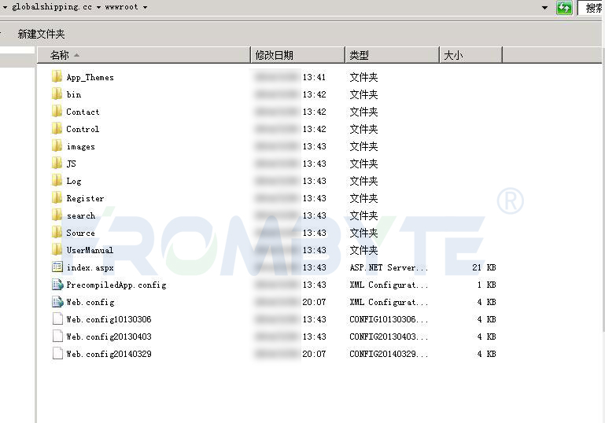The image size is (605, 423).
Task: Click the 13:41 time of App_Themes
Action: (314, 77)
